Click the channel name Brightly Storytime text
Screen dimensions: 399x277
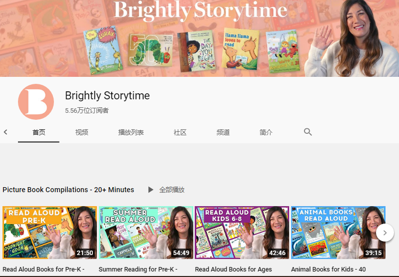pos(107,96)
